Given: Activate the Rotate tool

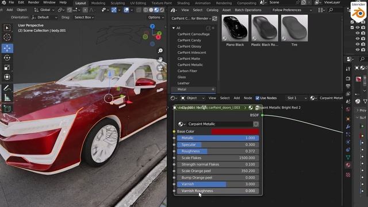Looking at the screenshot, I should [7, 57].
